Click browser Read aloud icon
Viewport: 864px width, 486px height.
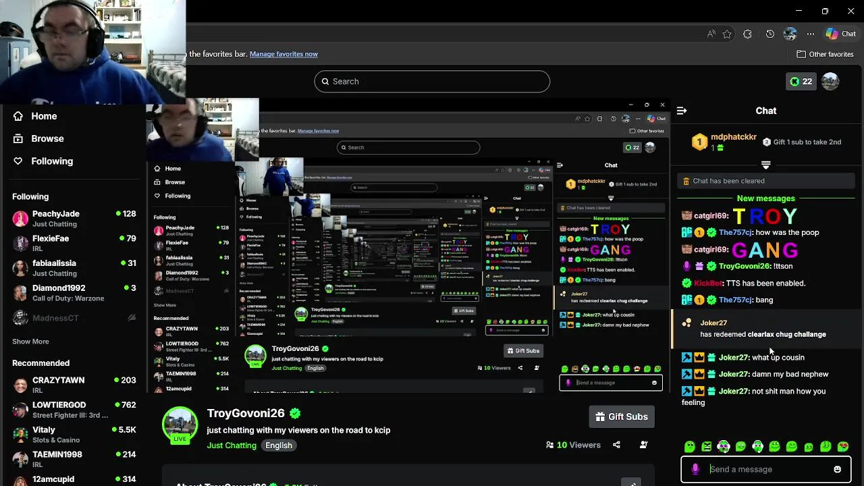711,34
